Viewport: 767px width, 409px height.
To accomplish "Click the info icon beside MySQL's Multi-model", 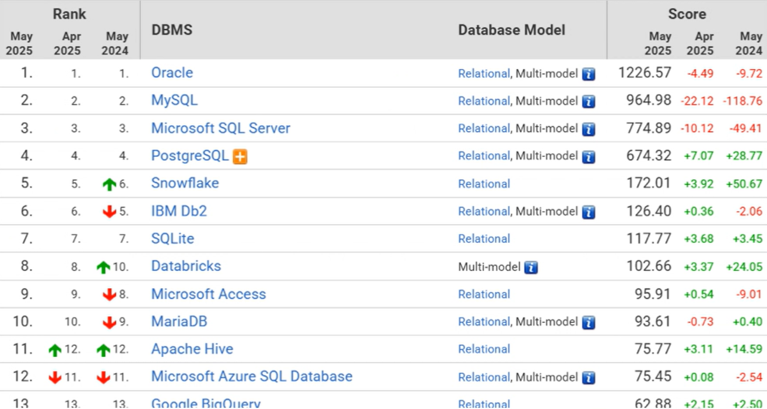I will pyautogui.click(x=588, y=102).
